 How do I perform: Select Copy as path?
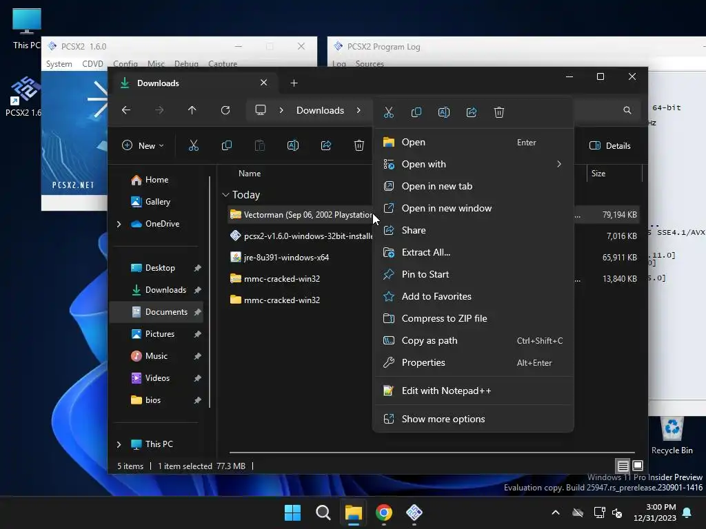(x=473, y=340)
